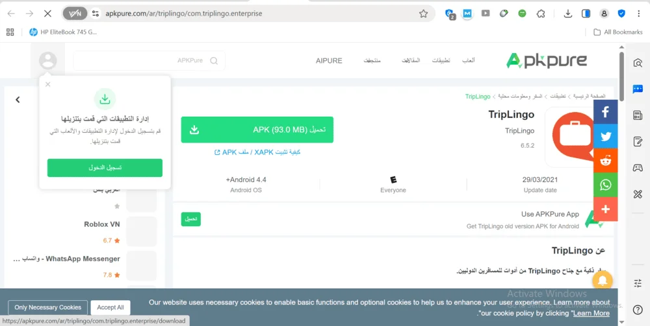
Task: Click the TripLingo app title text
Action: click(511, 115)
